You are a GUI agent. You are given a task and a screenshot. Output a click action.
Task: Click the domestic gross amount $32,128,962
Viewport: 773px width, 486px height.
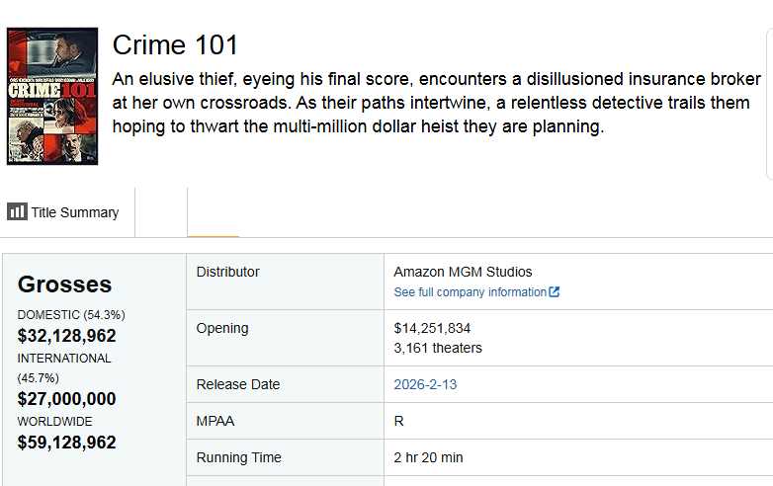[66, 336]
